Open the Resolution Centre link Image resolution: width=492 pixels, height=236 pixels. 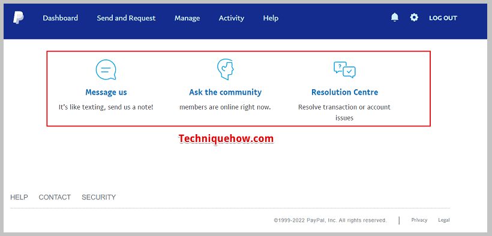(x=344, y=92)
